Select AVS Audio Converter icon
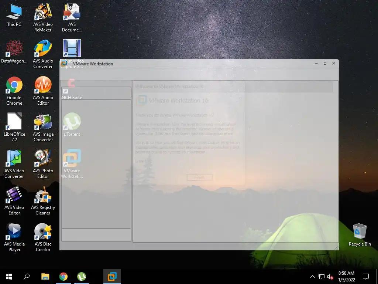Image resolution: width=378 pixels, height=284 pixels. click(x=43, y=54)
